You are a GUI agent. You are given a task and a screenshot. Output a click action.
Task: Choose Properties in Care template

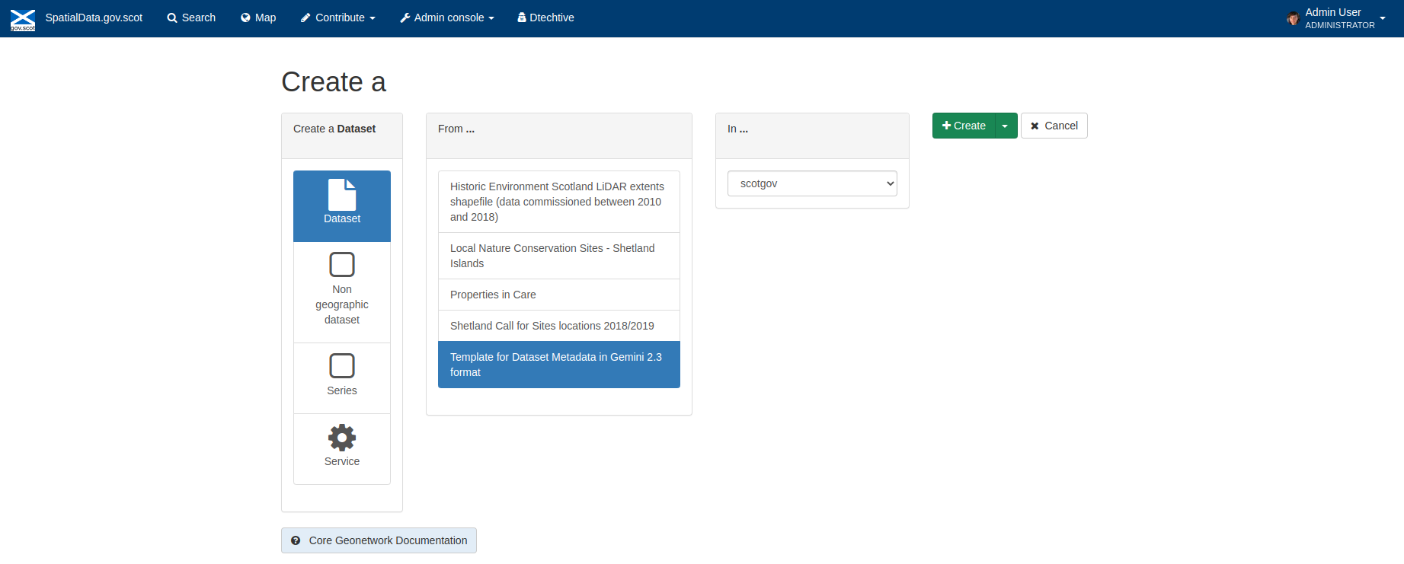pyautogui.click(x=559, y=295)
